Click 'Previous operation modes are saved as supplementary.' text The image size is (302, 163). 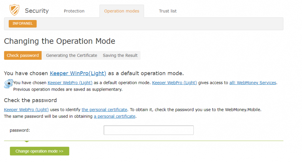[68, 89]
